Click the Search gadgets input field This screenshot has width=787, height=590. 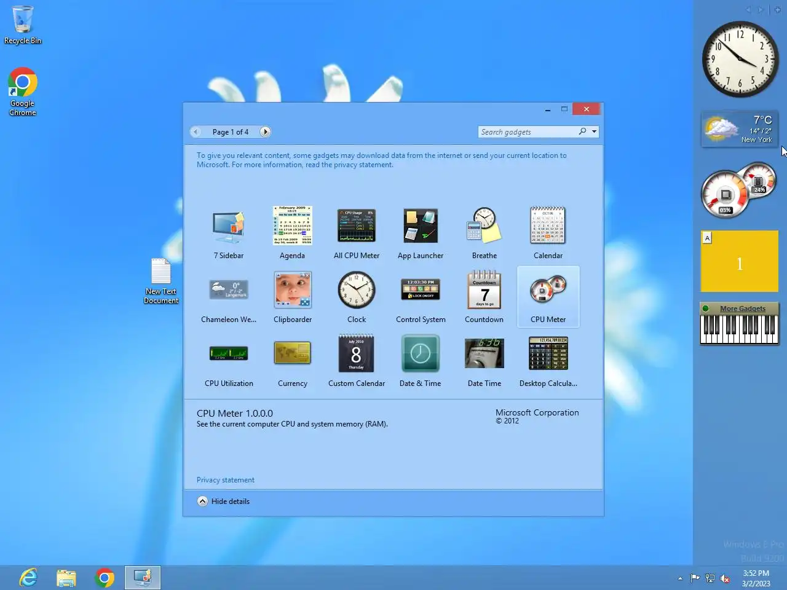point(528,132)
